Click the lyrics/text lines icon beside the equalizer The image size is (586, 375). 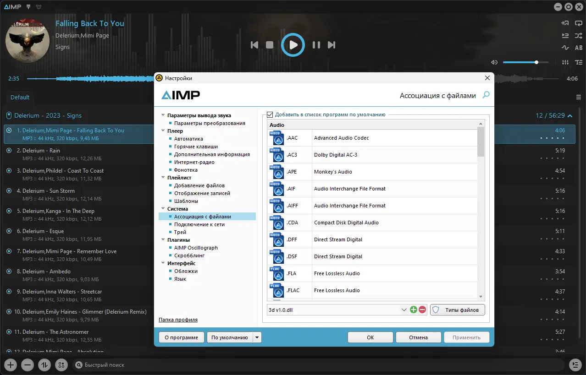pos(579,62)
